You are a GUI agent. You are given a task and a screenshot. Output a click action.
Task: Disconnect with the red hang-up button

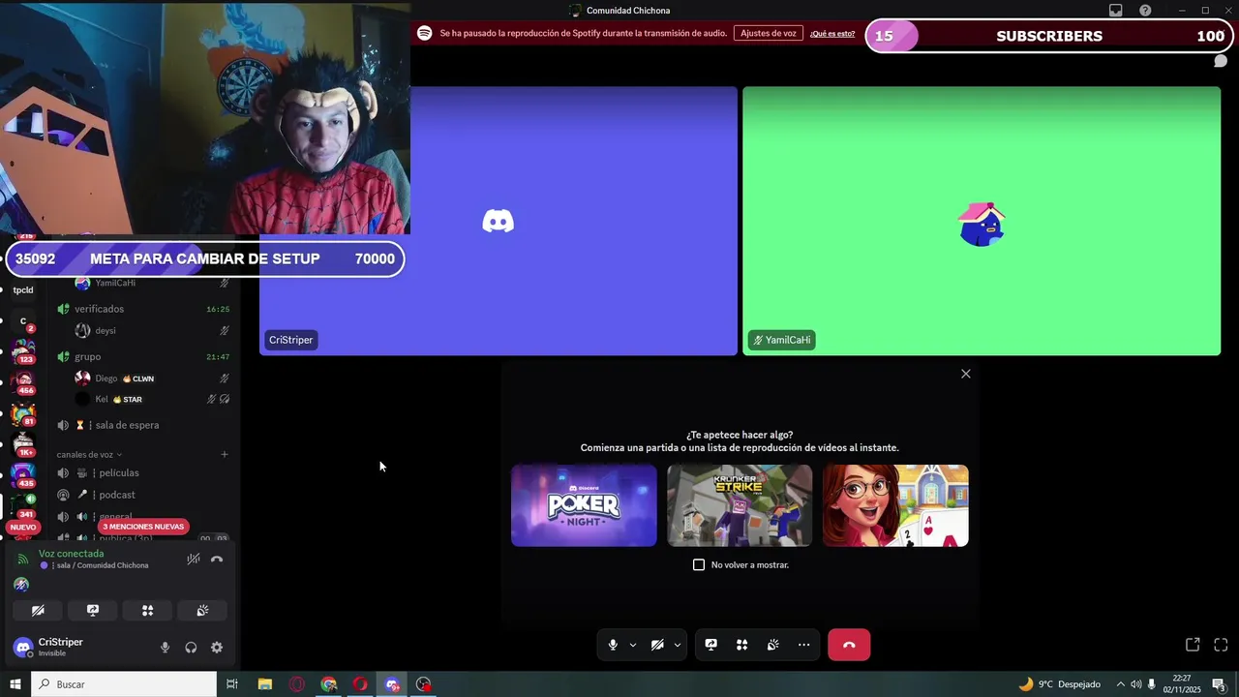click(x=849, y=645)
